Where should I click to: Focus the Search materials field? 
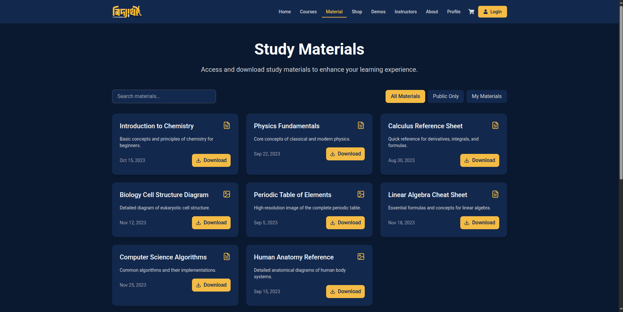click(164, 96)
